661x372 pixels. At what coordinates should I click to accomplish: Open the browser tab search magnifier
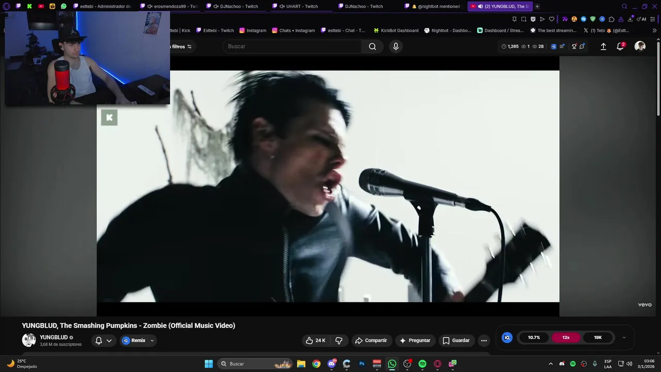[x=624, y=6]
